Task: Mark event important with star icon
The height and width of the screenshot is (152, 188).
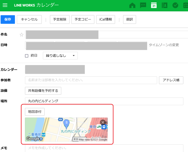Action: (x=21, y=35)
